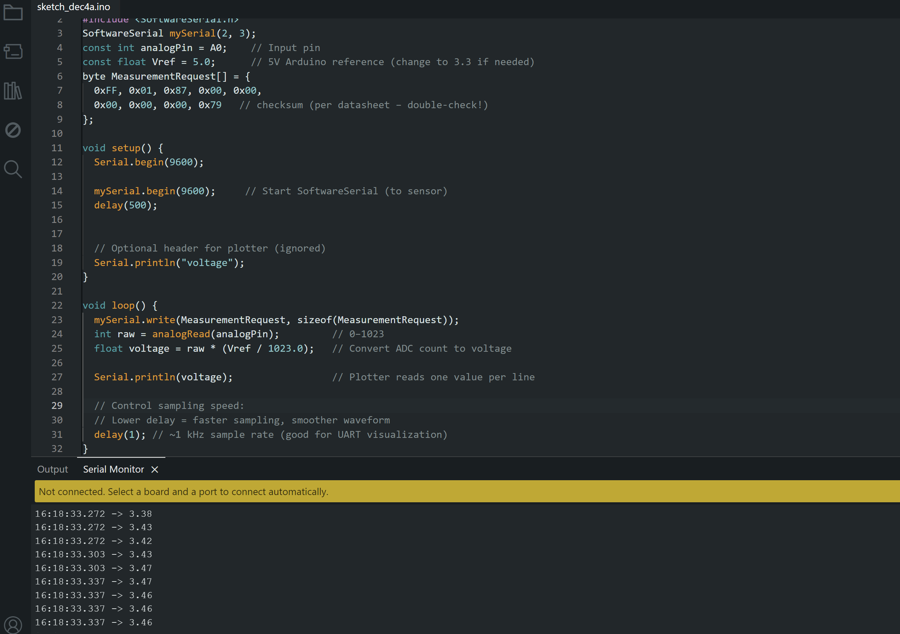The image size is (900, 634).
Task: Click line number 11 in gutter
Action: pyautogui.click(x=57, y=148)
